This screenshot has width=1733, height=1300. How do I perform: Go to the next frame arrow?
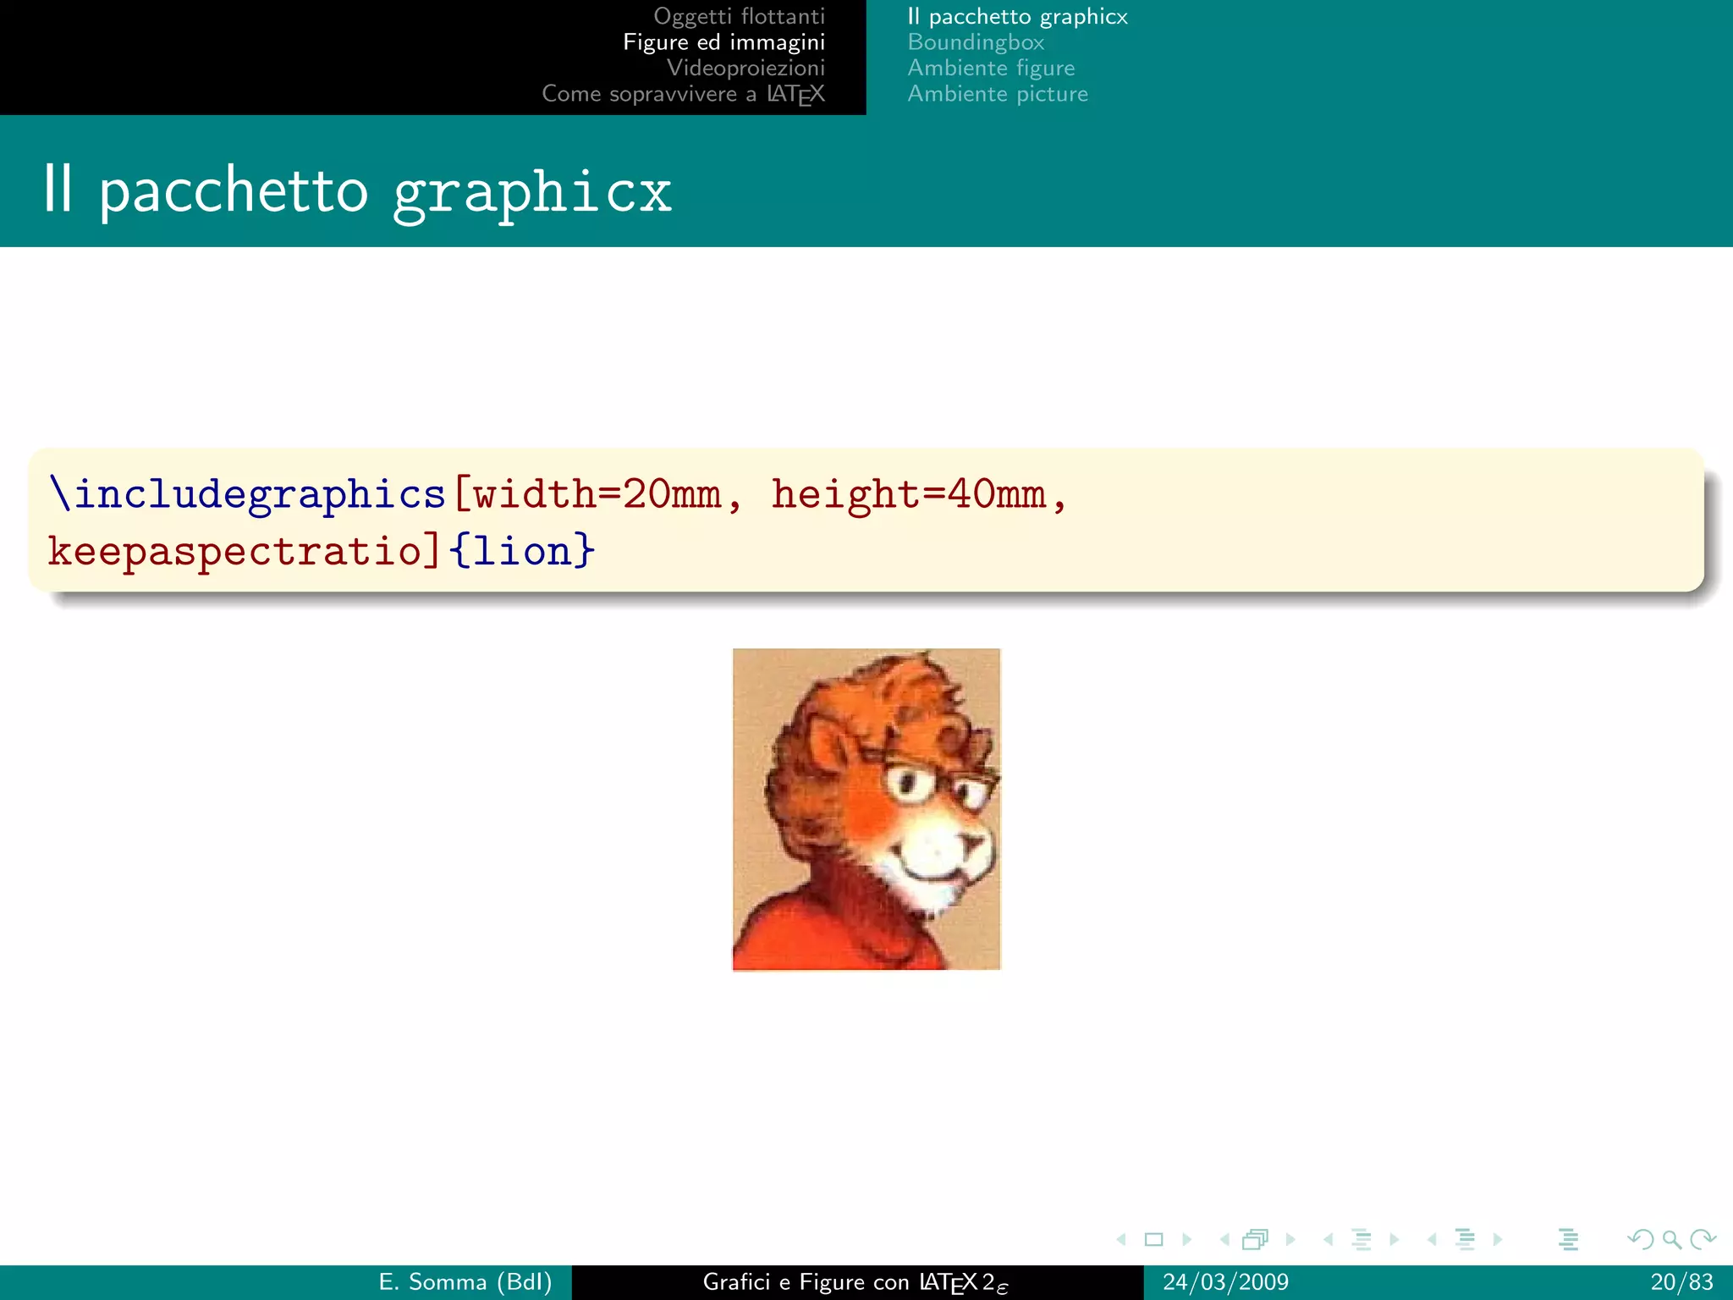1290,1240
